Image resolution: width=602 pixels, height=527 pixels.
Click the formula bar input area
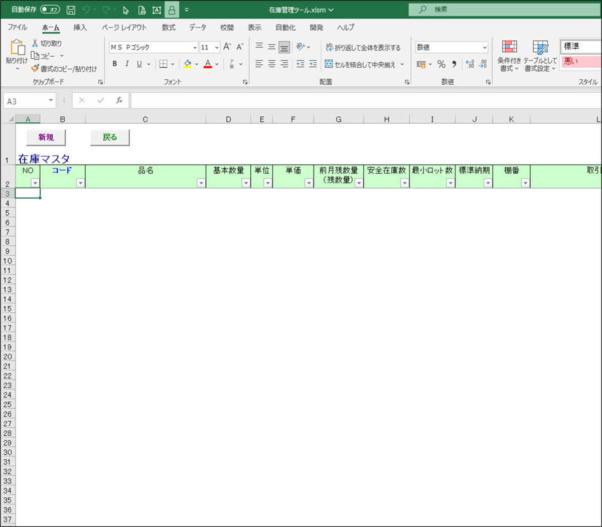tap(366, 100)
